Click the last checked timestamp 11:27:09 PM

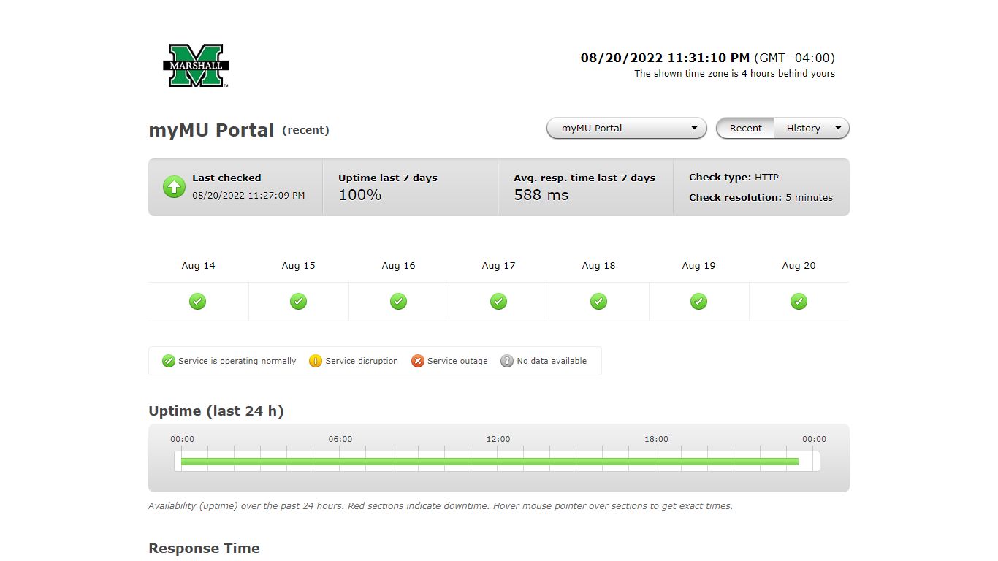(x=248, y=195)
